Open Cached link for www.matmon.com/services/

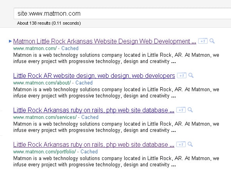pos(90,117)
